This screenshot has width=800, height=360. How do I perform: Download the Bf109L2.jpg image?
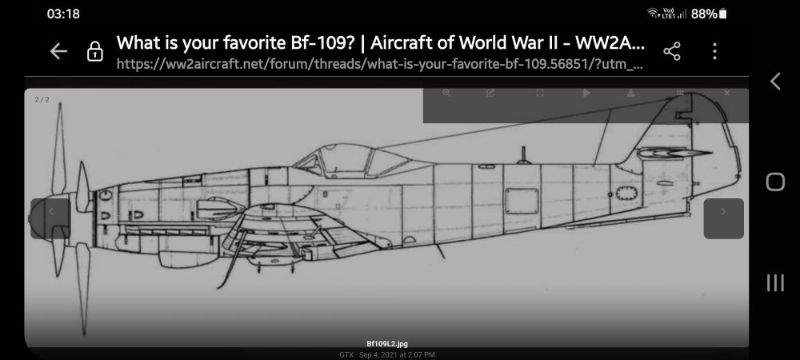pos(631,93)
